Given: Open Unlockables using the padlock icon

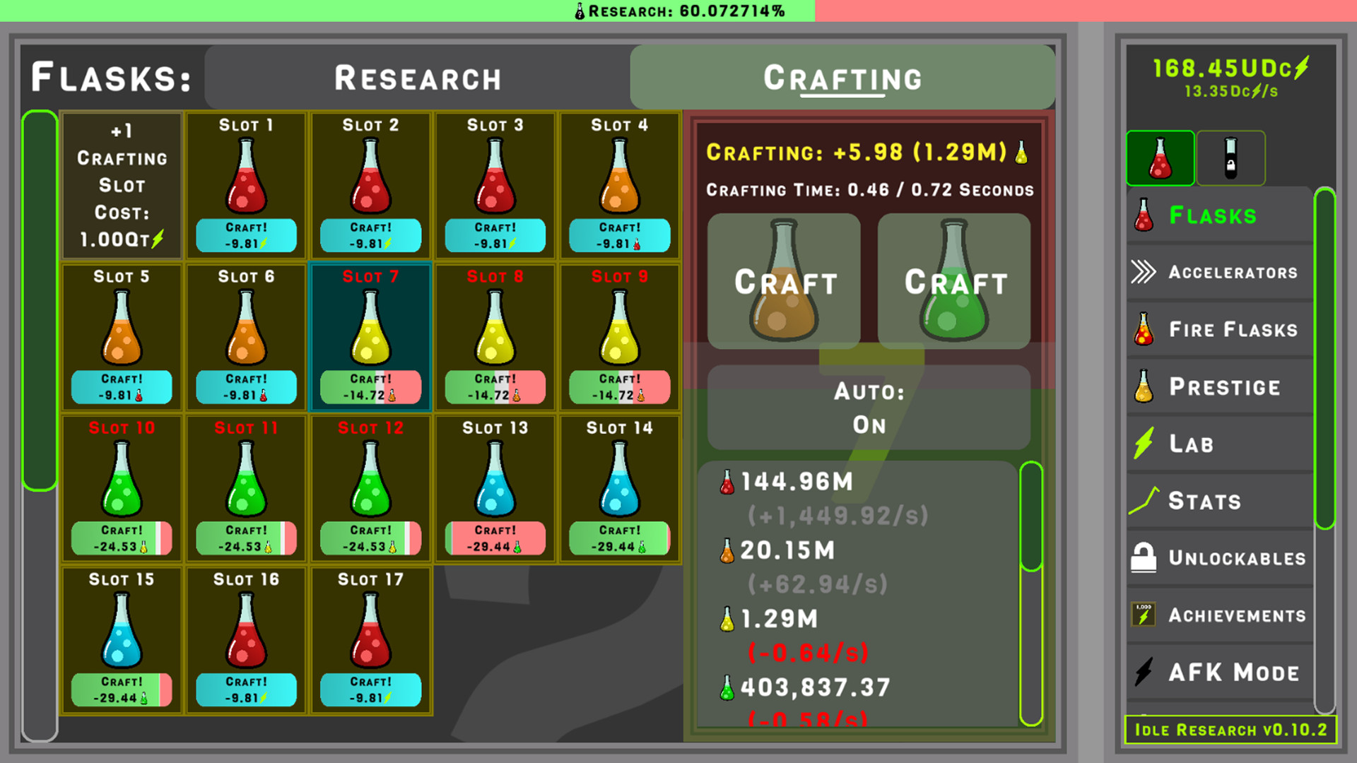Looking at the screenshot, I should (1144, 557).
